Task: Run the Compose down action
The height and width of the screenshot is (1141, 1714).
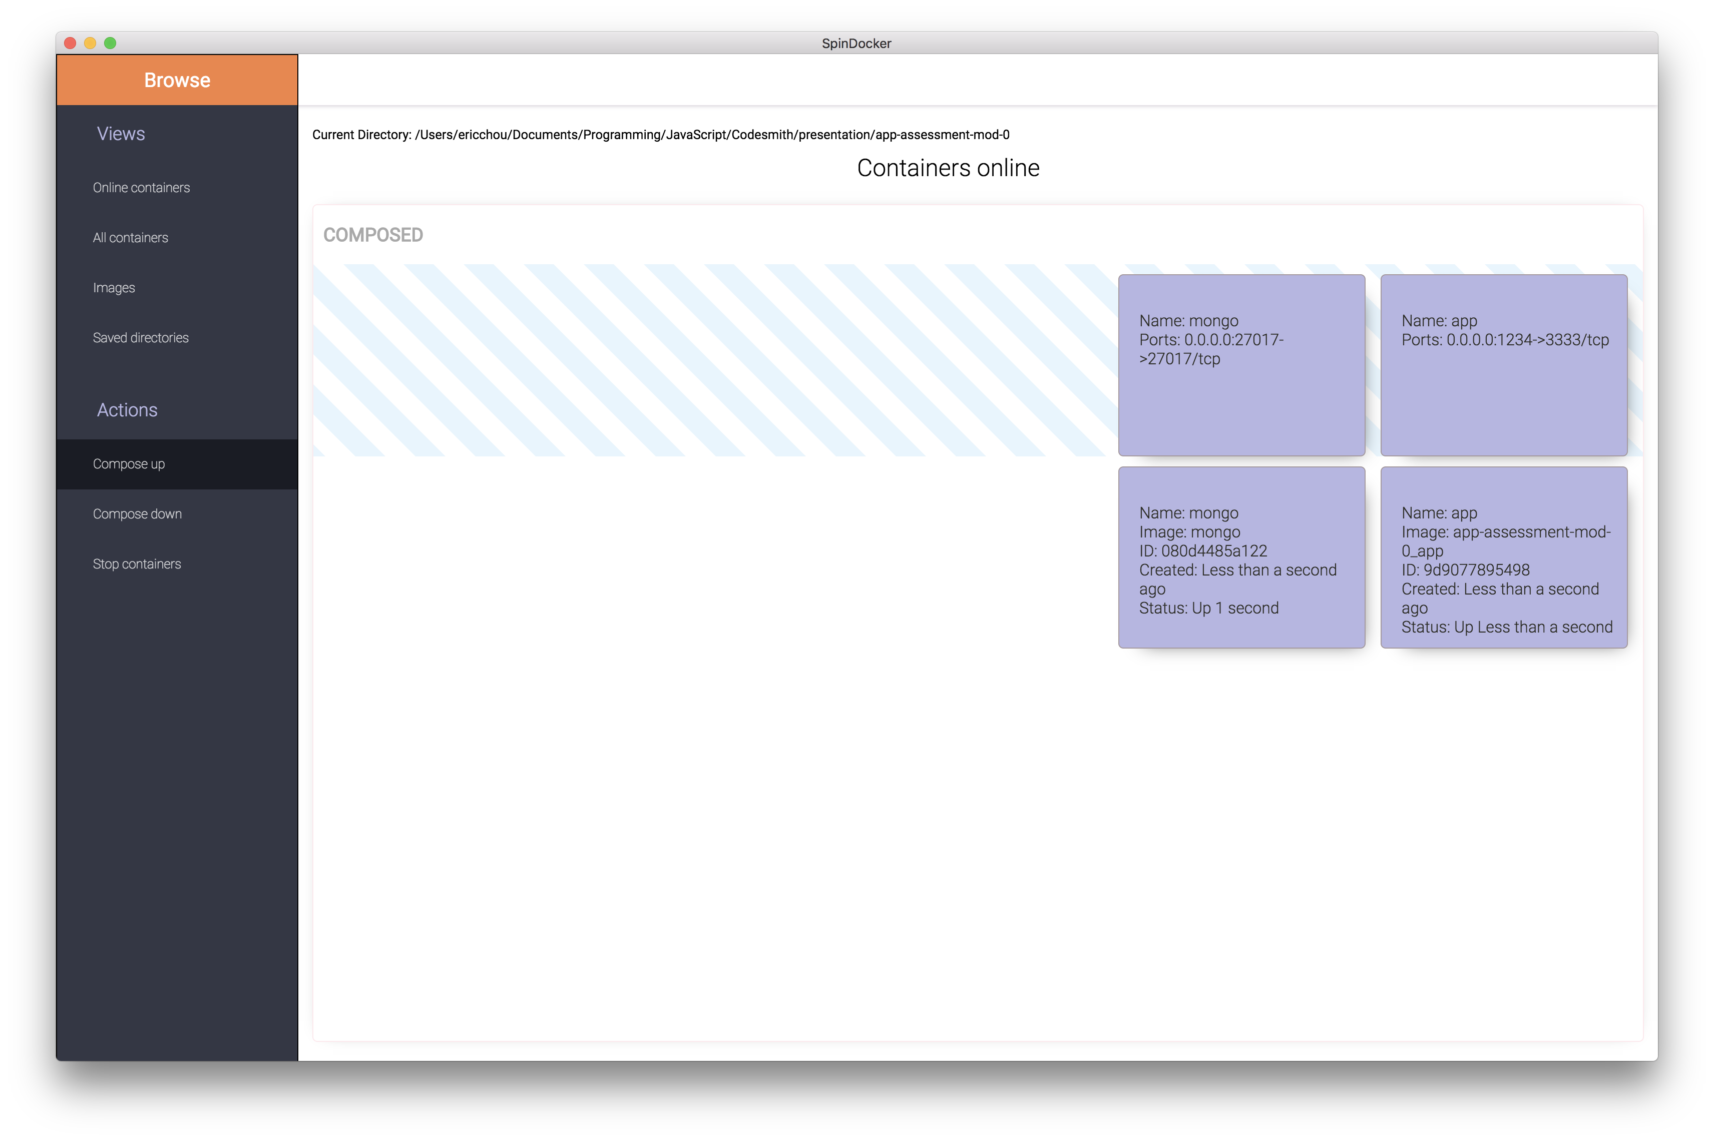Action: click(177, 514)
